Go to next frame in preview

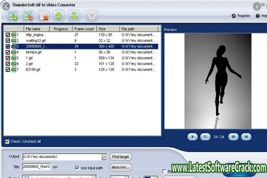(x=246, y=136)
